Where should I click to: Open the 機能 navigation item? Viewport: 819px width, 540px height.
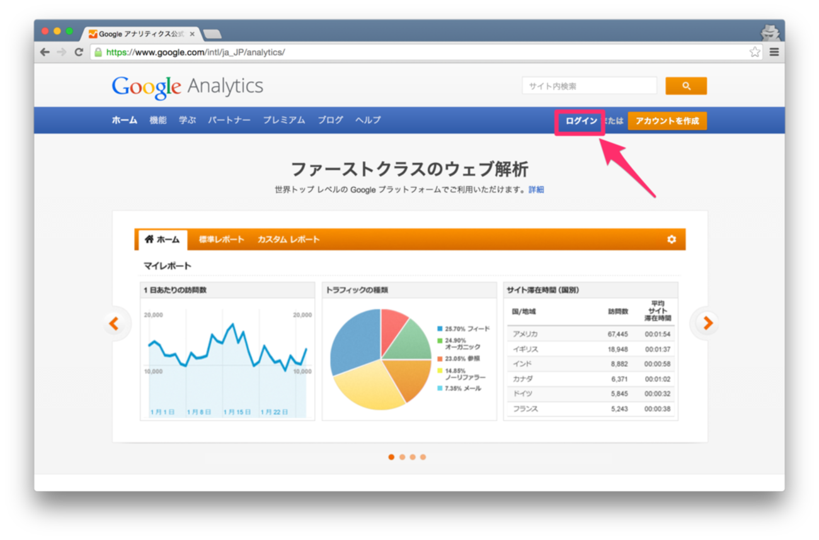point(158,120)
